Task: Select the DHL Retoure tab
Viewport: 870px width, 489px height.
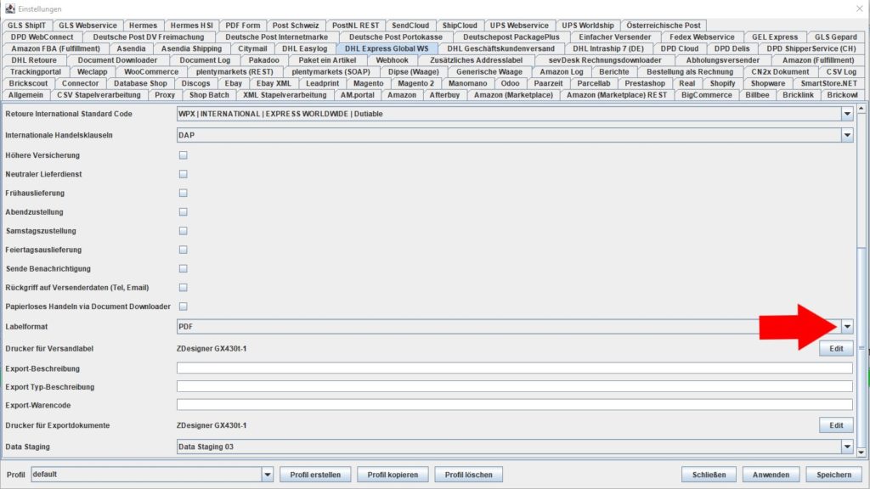Action: click(x=34, y=60)
